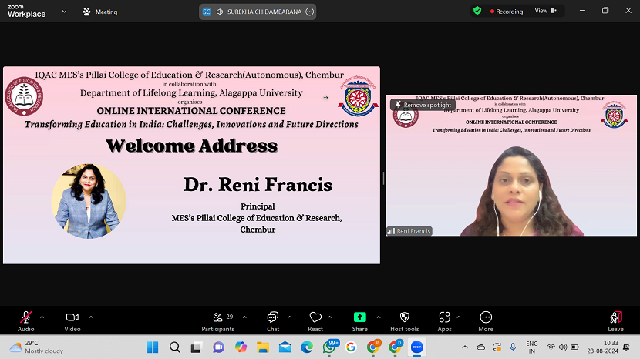This screenshot has height=359, width=640.
Task: Open the Zoom Workplace dropdown chevron
Action: (x=64, y=12)
